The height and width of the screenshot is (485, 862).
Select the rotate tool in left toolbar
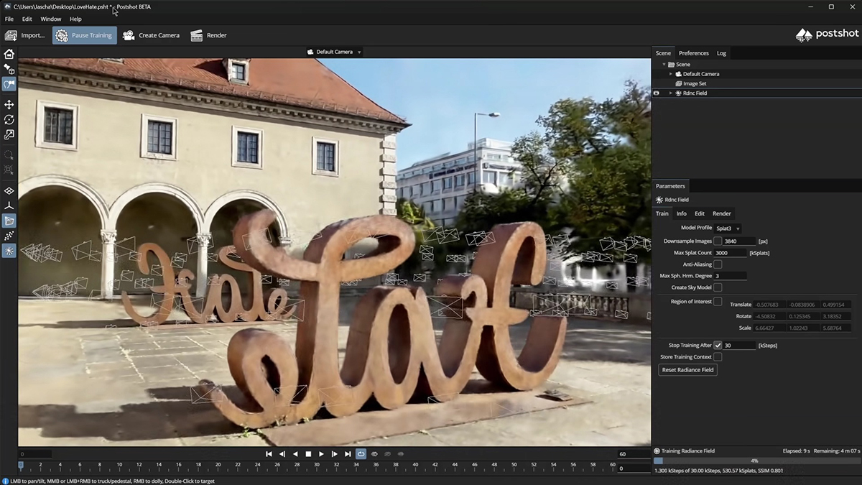click(9, 119)
